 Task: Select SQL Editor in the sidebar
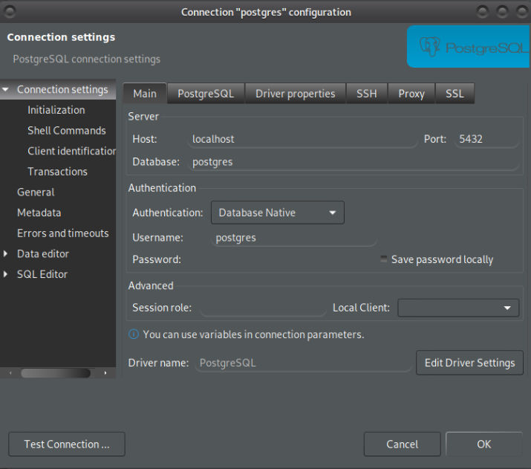(42, 274)
